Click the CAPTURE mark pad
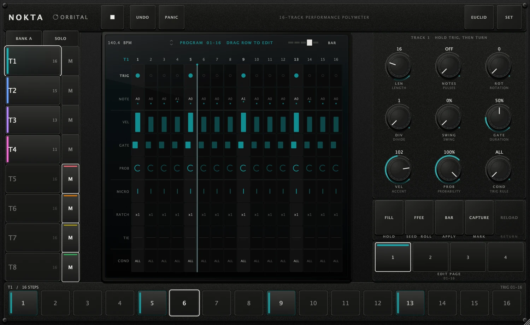This screenshot has width=530, height=325. [x=479, y=218]
